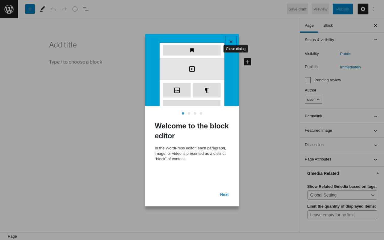This screenshot has height=240, width=384.
Task: Click the Add title field
Action: [63, 45]
